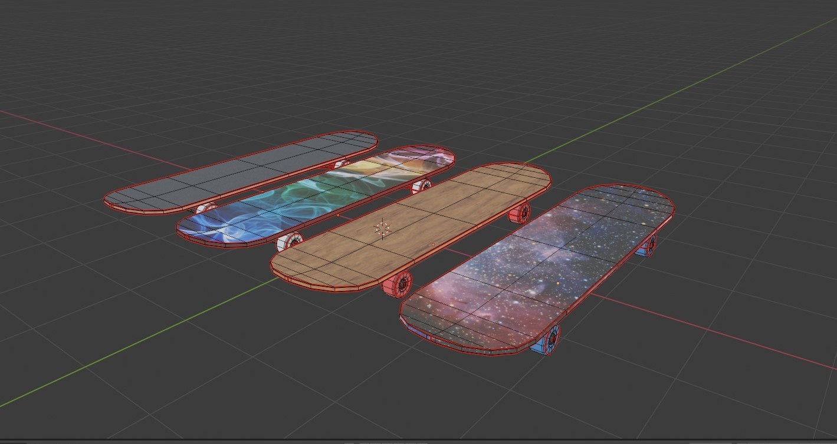Select the galaxy-textured skateboard deck
This screenshot has height=444, width=837.
[537, 269]
